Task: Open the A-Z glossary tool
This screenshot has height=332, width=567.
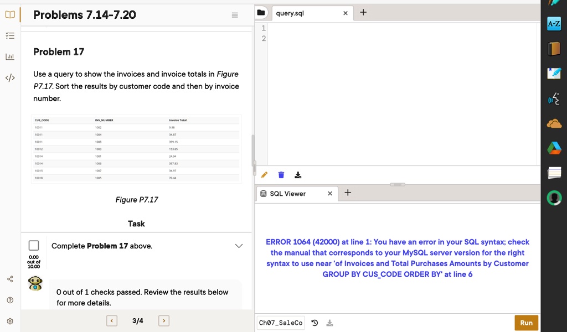Action: click(554, 24)
